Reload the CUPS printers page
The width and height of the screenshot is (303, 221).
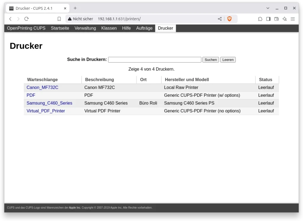[26, 19]
